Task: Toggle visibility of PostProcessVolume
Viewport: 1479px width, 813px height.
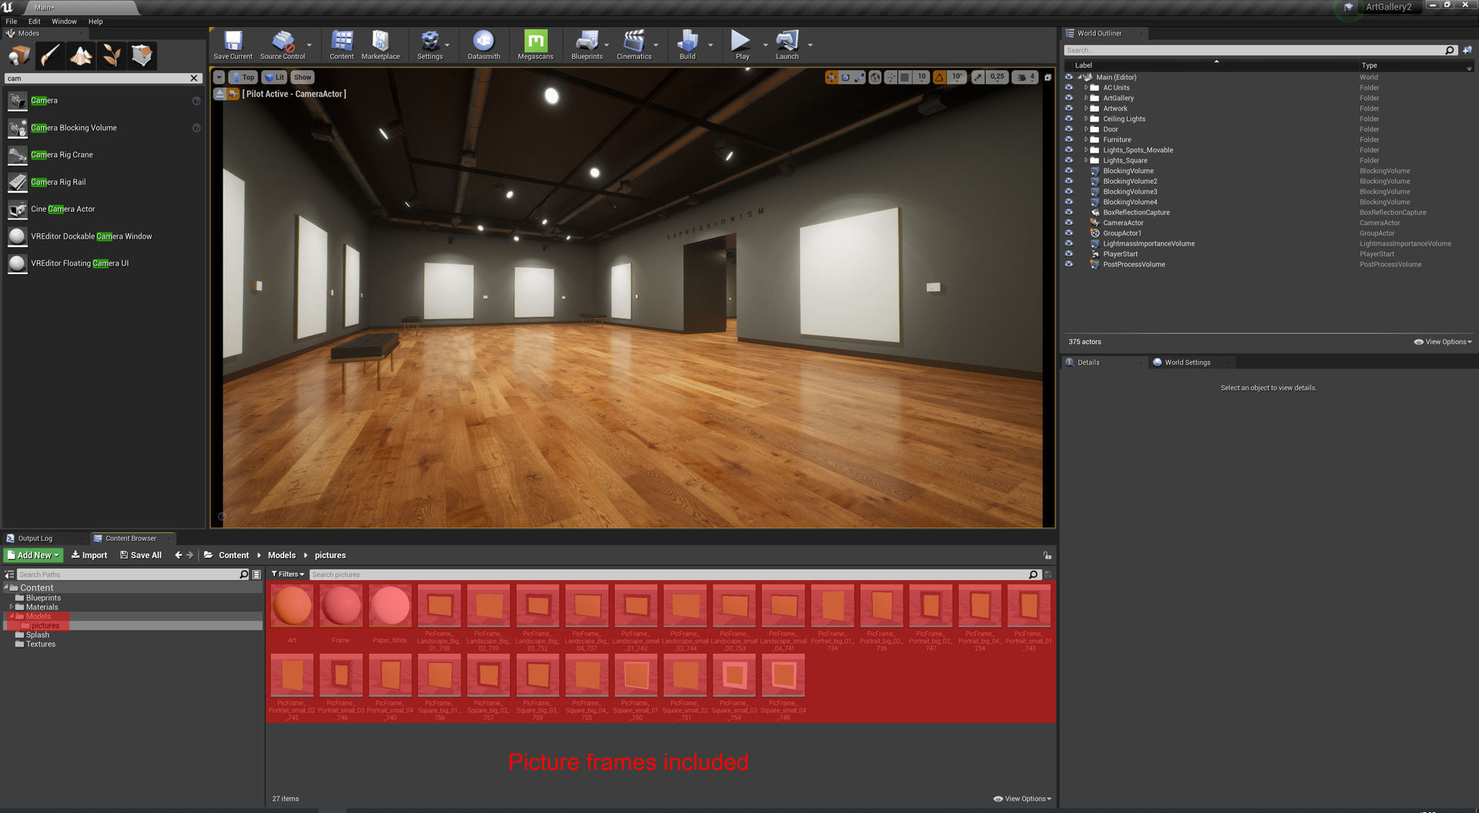Action: pos(1068,264)
